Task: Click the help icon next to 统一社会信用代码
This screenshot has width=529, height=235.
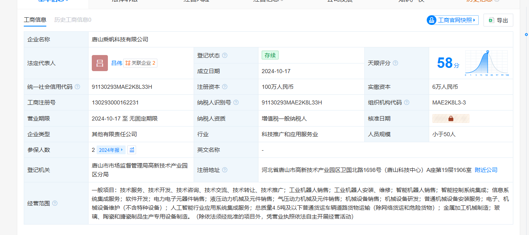Action: pyautogui.click(x=77, y=87)
